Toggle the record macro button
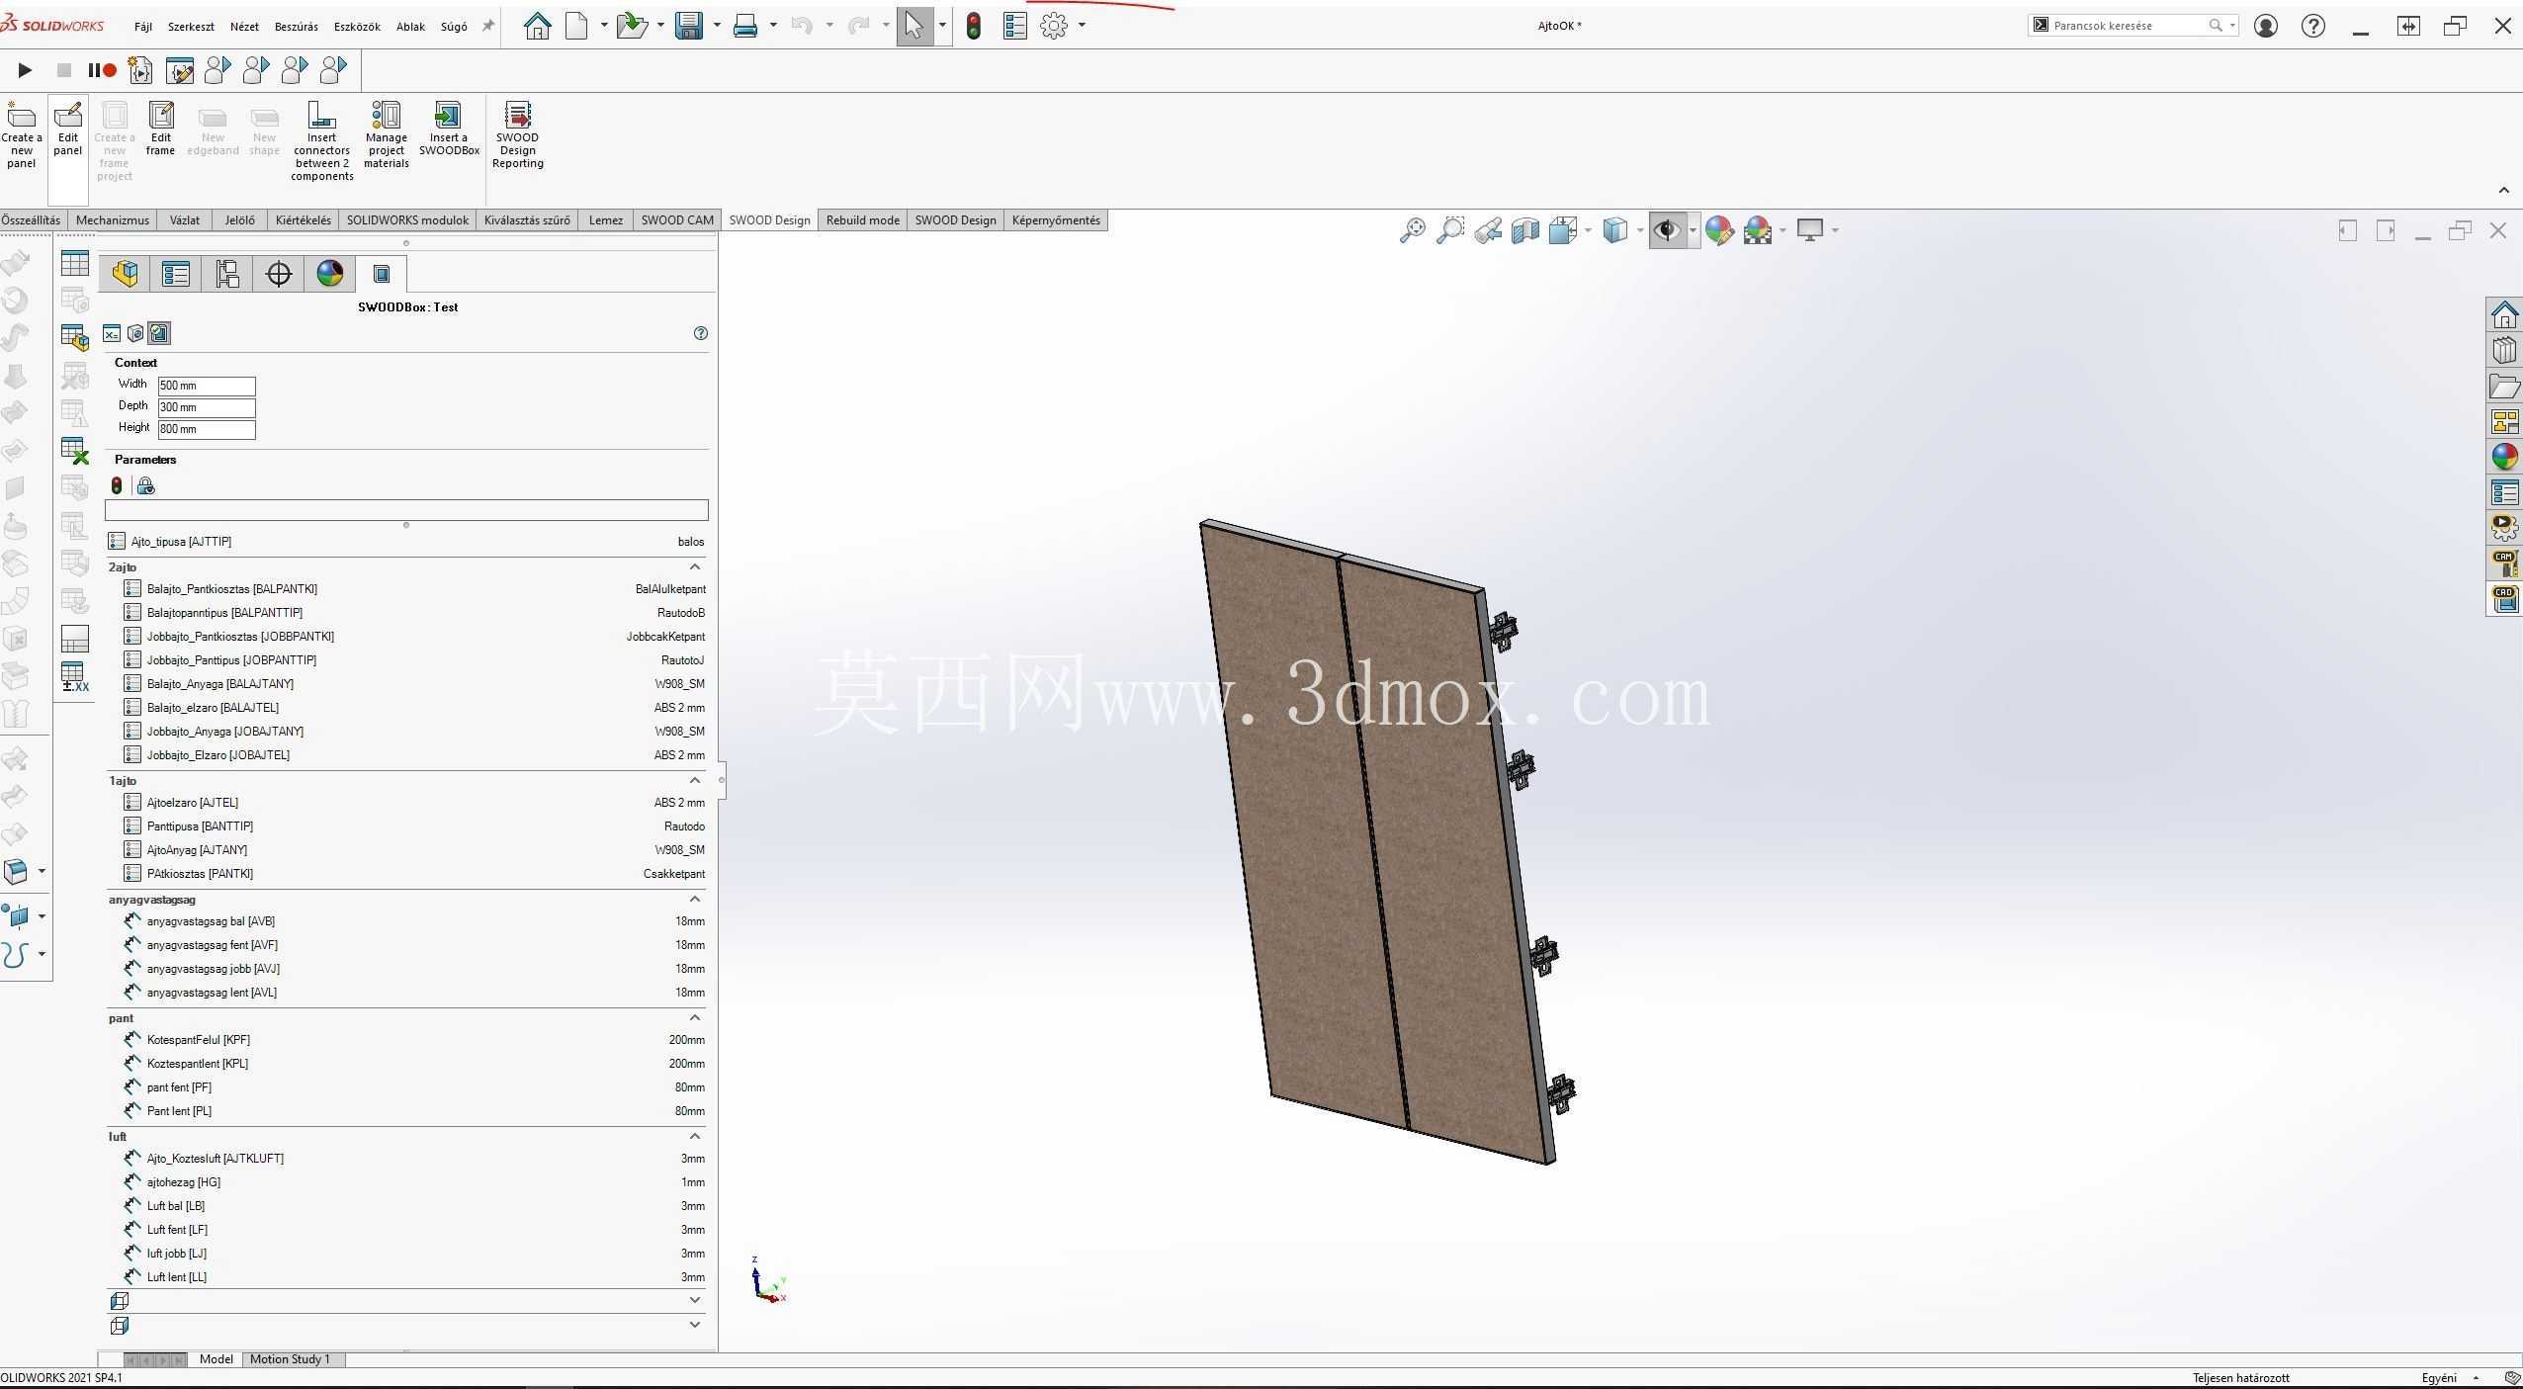This screenshot has width=2523, height=1389. coord(103,70)
